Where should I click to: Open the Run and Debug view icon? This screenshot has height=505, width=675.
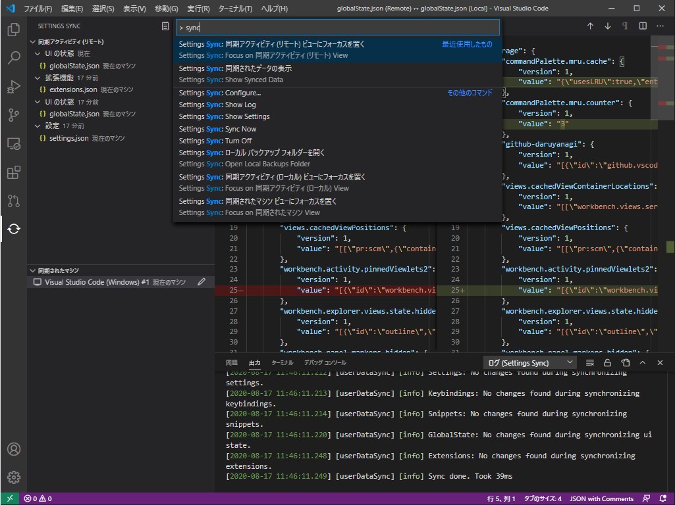(13, 87)
